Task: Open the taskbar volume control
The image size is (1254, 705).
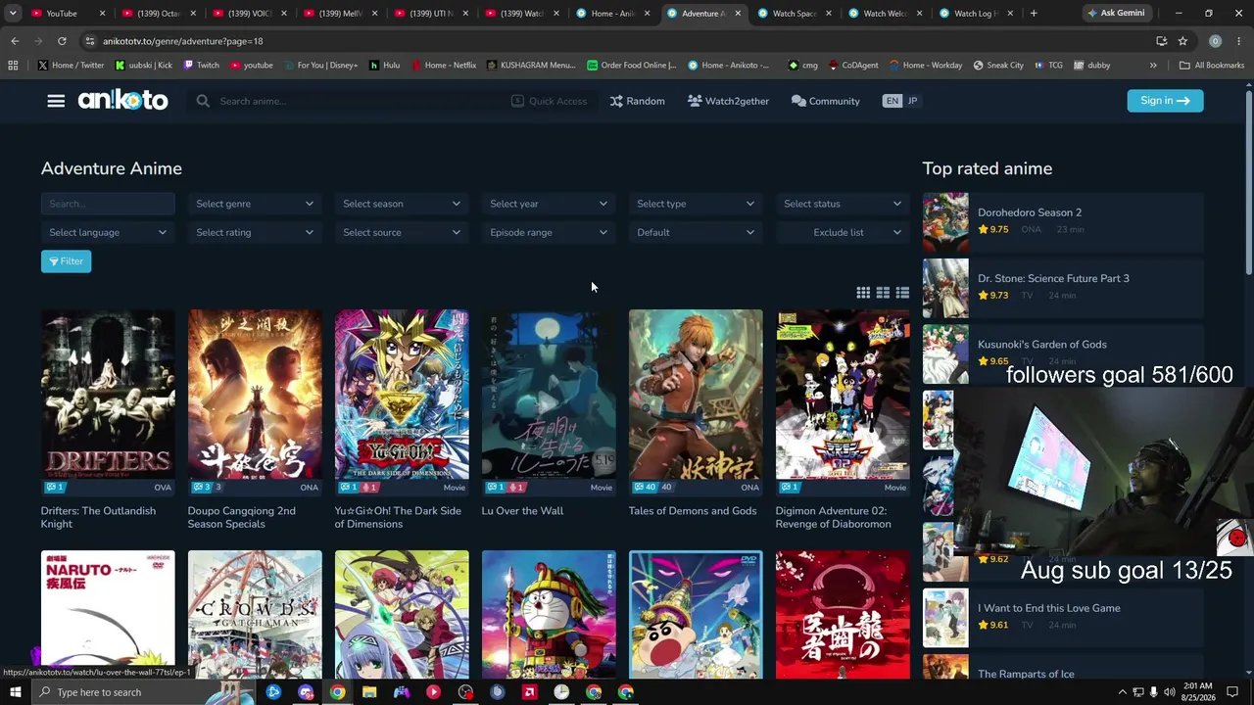Action: point(1169,692)
